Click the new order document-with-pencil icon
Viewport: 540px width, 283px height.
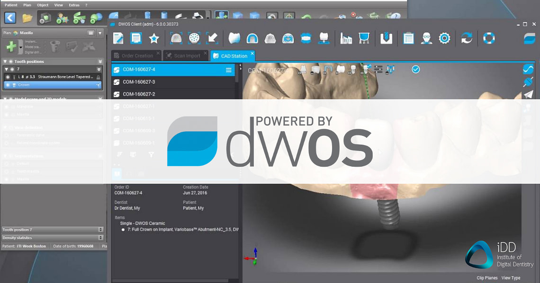pyautogui.click(x=118, y=38)
